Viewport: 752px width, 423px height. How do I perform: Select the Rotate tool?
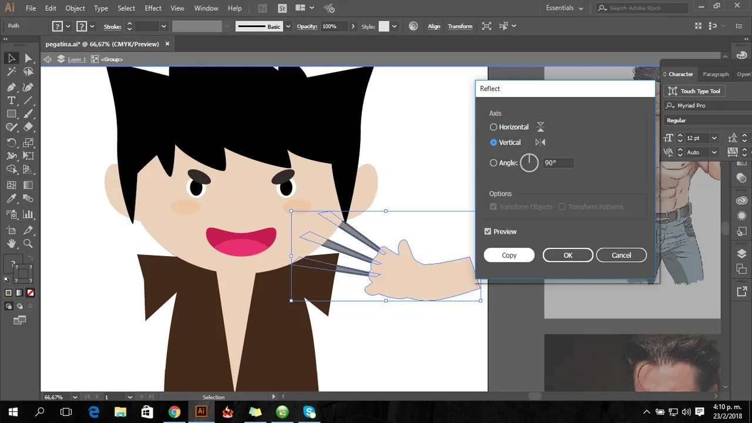click(x=11, y=142)
